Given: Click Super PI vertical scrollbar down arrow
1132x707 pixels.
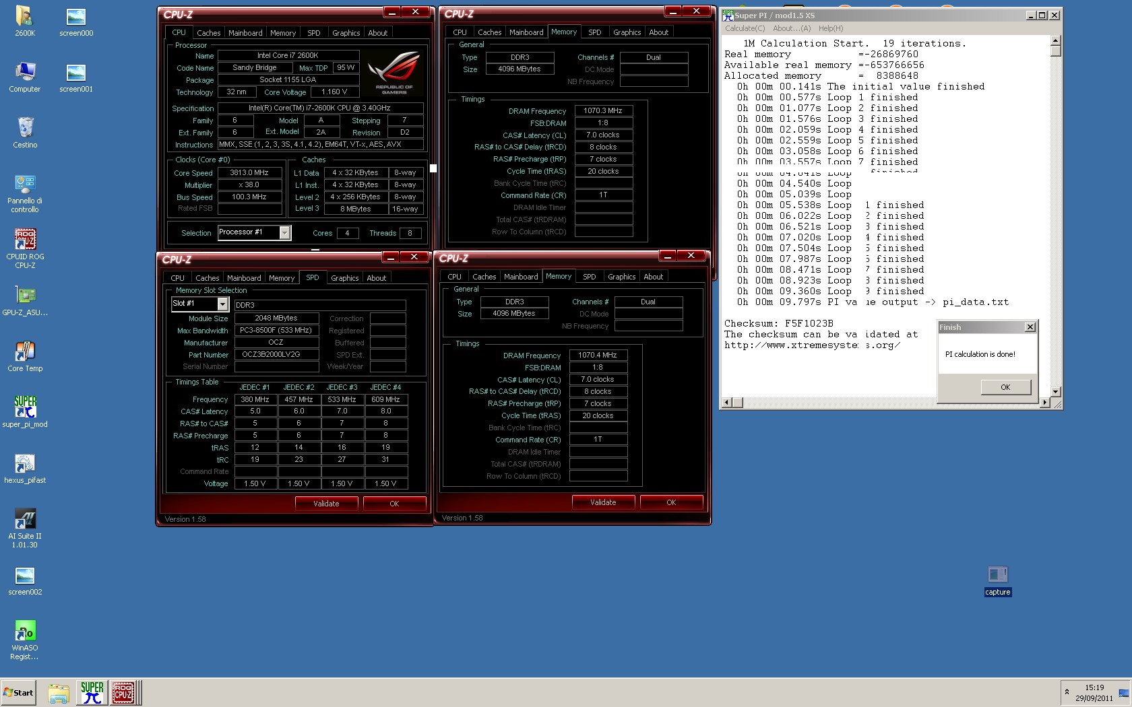Looking at the screenshot, I should point(1055,391).
